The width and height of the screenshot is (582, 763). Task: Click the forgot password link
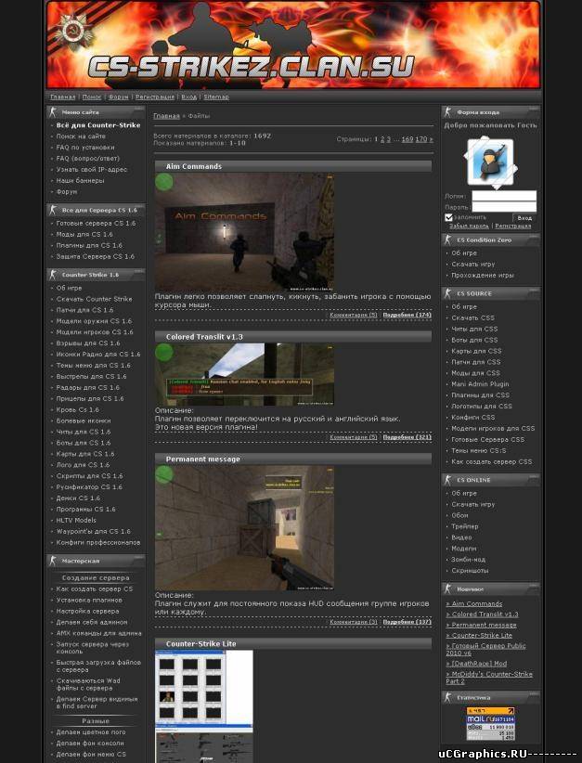pyautogui.click(x=469, y=226)
